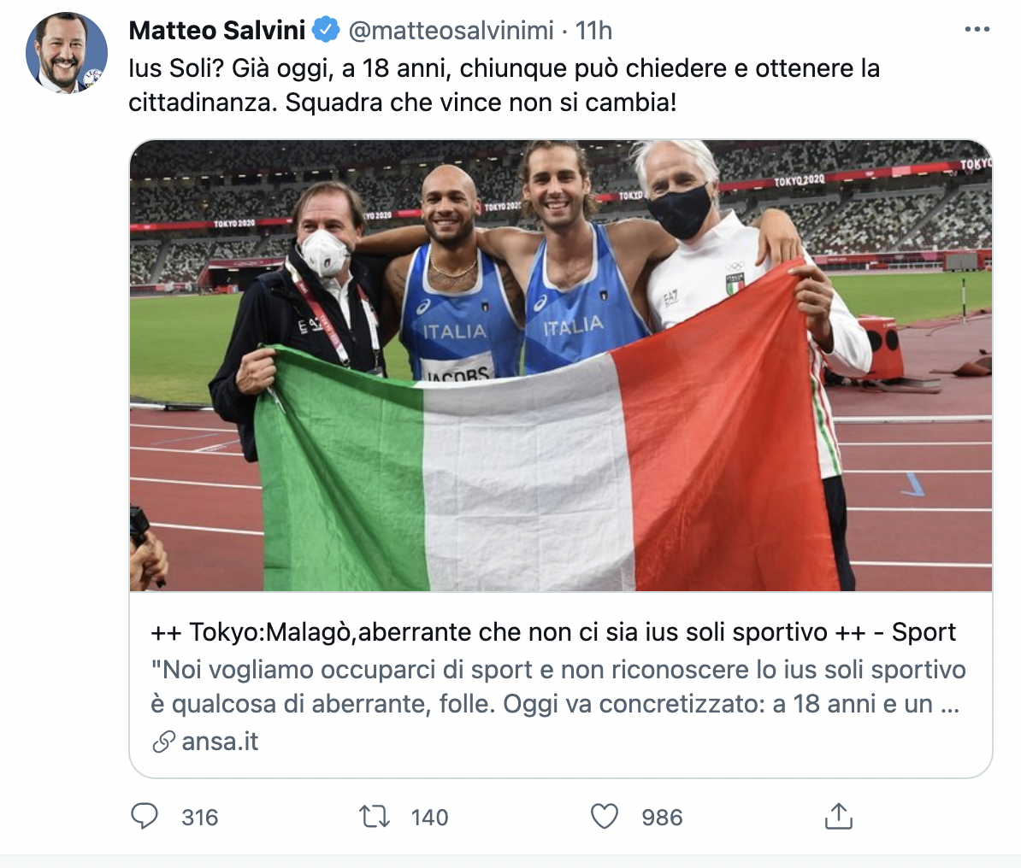Click the ansa.it domain text

pos(220,742)
